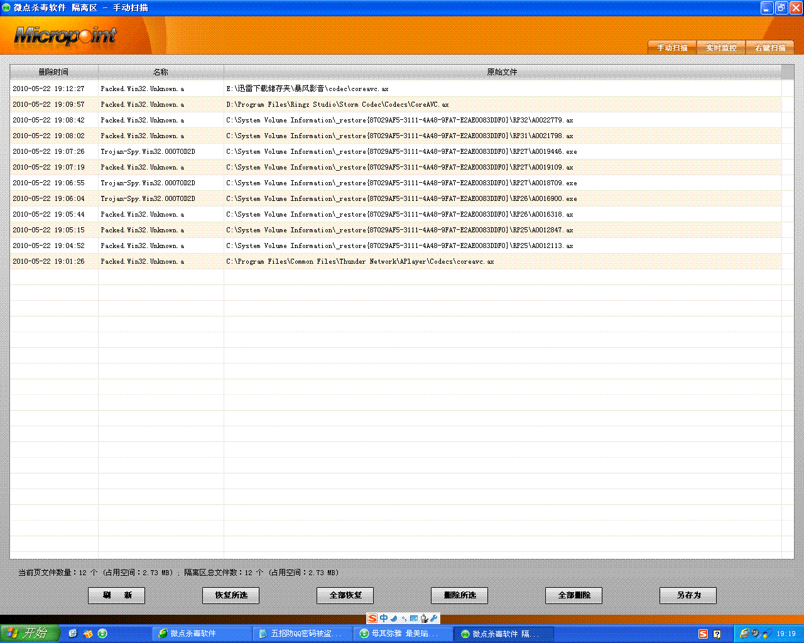Open Sogou soft keyboard icon
804x643 pixels.
tap(414, 619)
